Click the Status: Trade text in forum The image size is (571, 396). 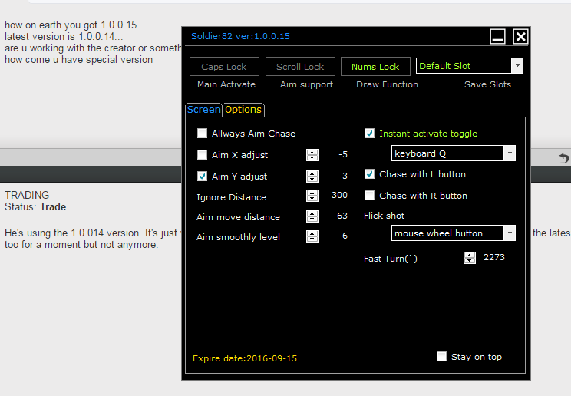(x=35, y=207)
